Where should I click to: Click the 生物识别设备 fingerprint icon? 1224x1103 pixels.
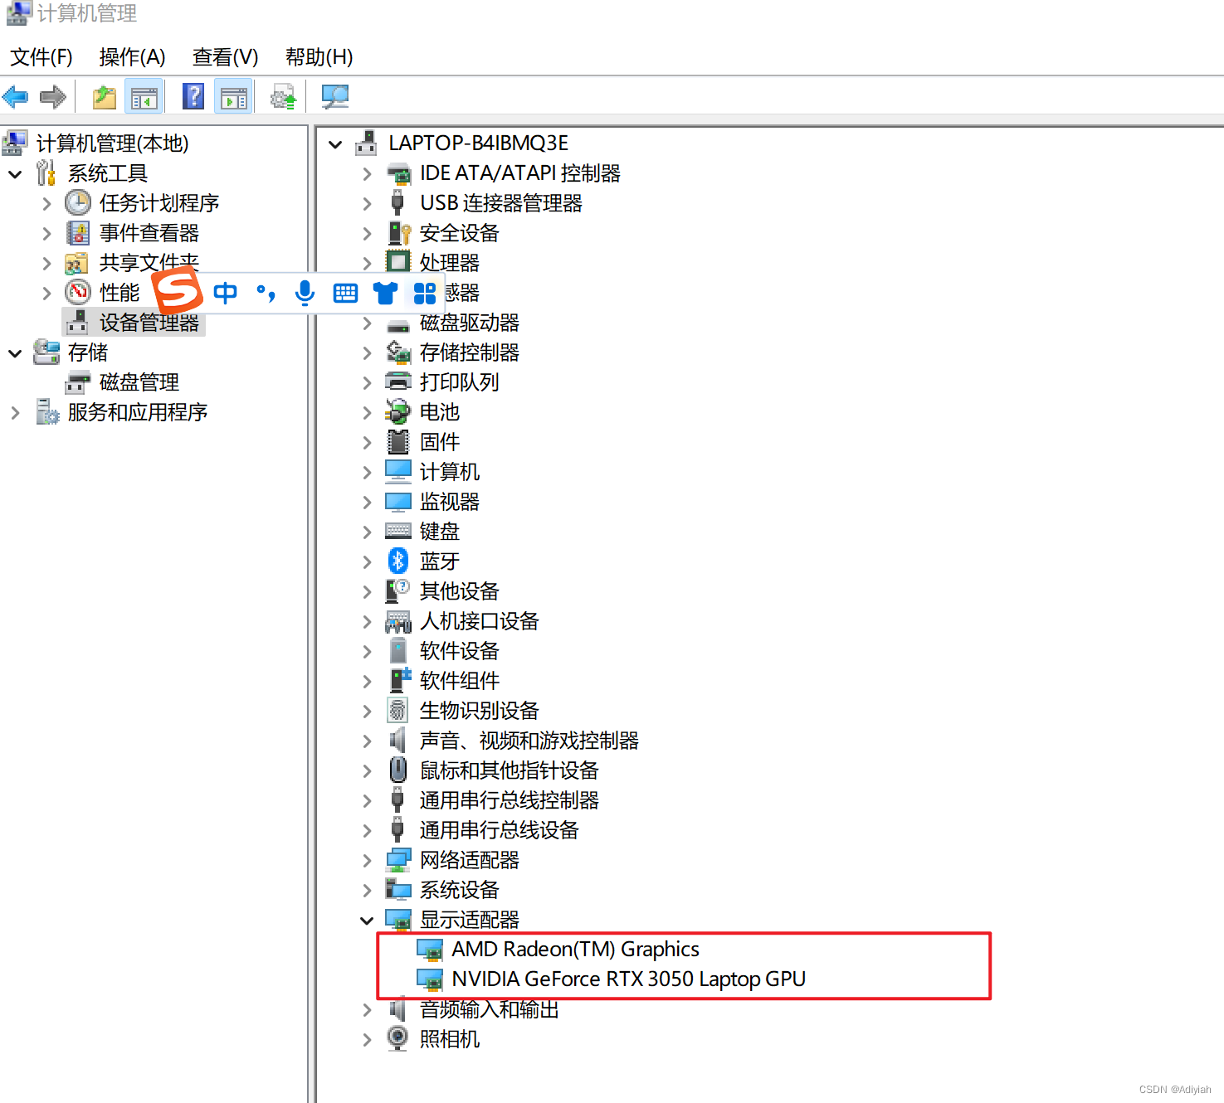398,710
